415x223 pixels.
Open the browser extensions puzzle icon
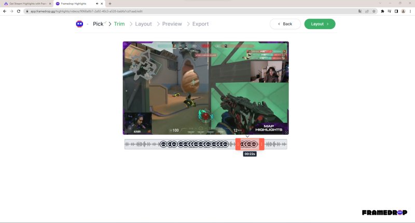pos(382,11)
